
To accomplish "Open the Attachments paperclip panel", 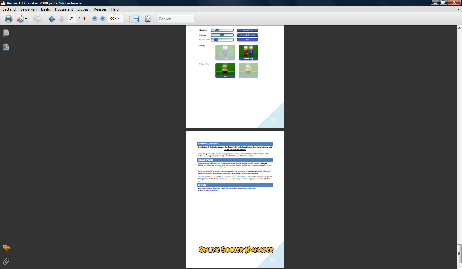I will click(6, 261).
